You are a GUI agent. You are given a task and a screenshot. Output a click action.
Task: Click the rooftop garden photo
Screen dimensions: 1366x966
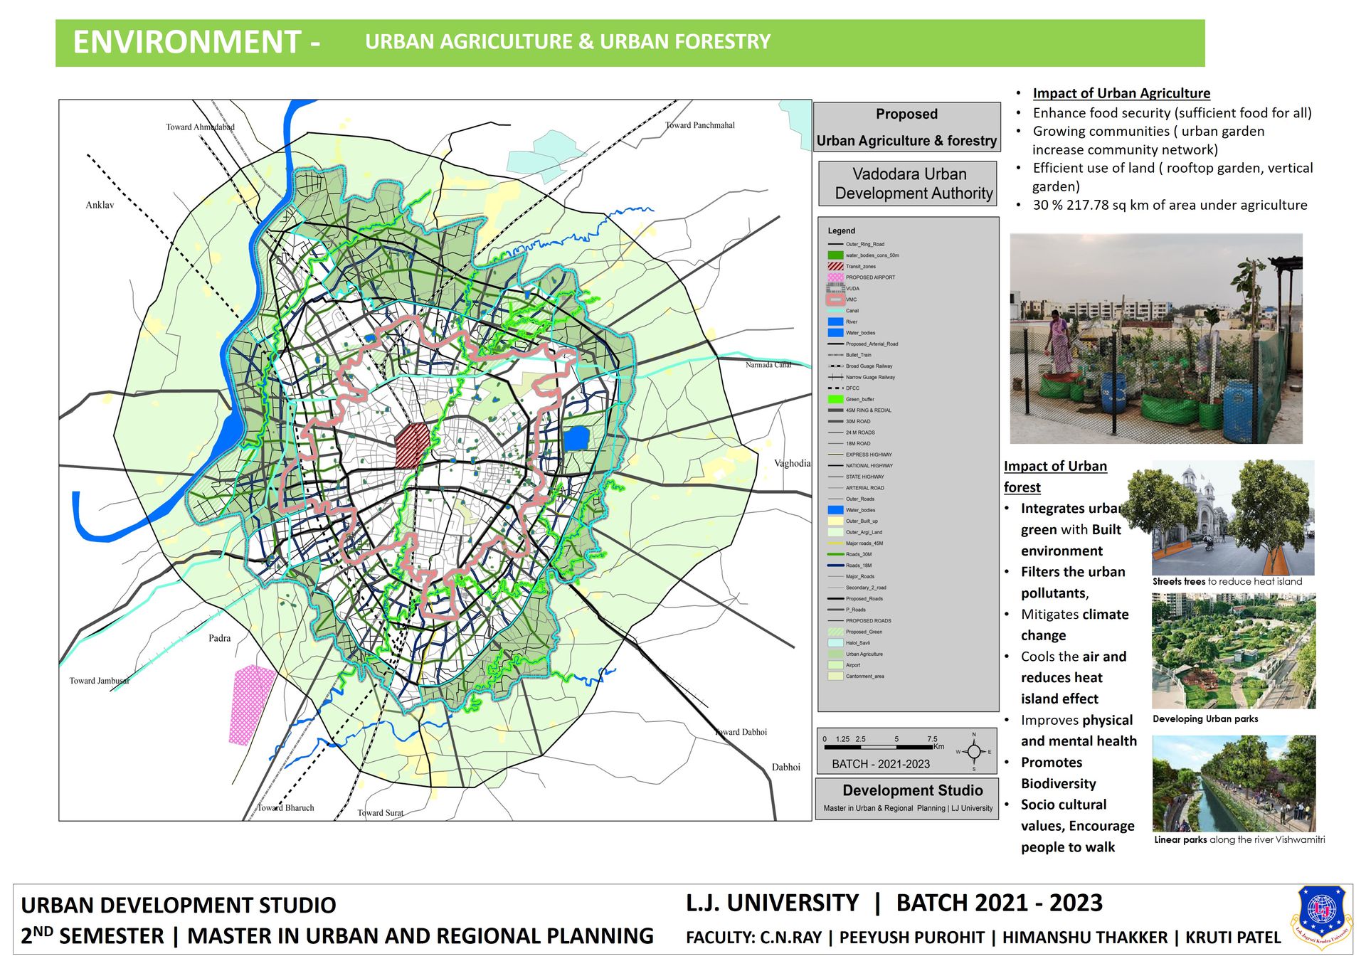(x=1155, y=339)
